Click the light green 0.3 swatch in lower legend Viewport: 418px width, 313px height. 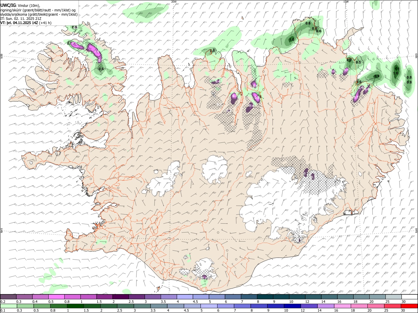(25, 306)
